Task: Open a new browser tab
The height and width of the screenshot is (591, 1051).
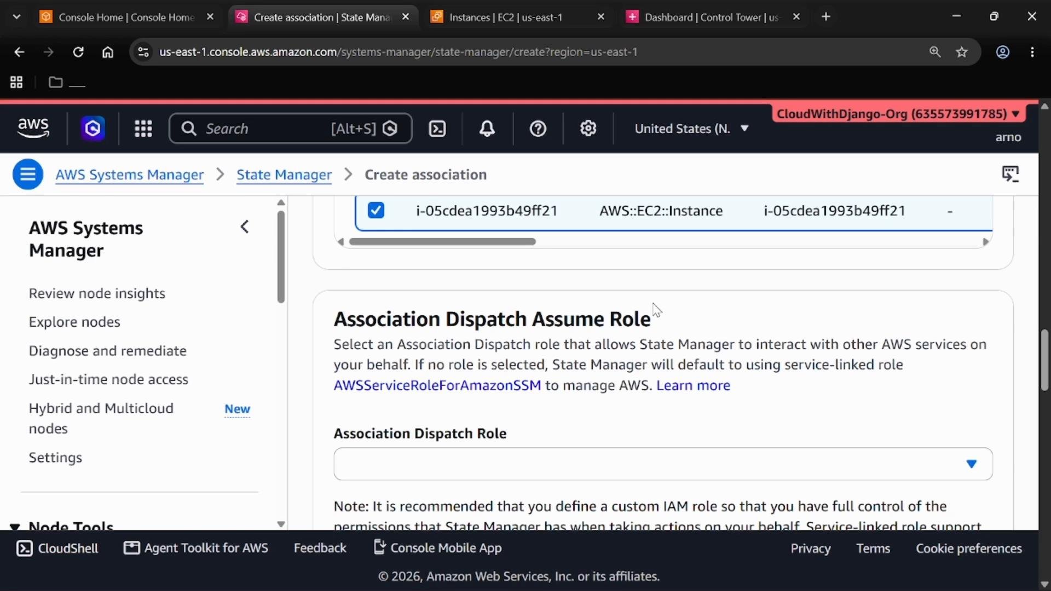Action: [826, 17]
